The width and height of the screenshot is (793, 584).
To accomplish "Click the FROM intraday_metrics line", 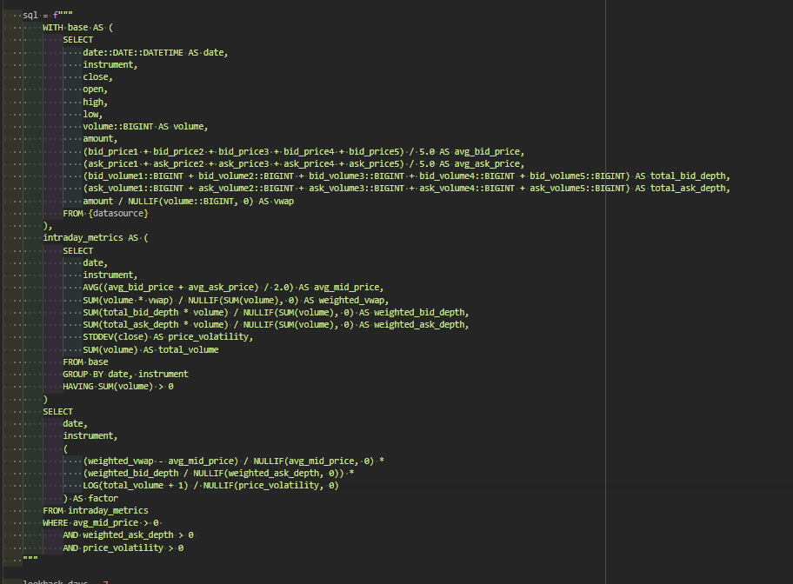I will pos(96,510).
